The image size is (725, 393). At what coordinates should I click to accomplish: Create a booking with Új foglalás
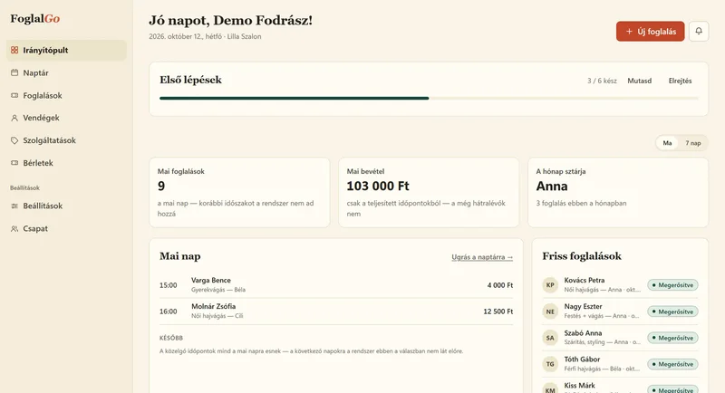click(650, 31)
